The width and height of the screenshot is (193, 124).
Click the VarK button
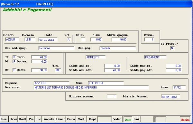[81, 119]
